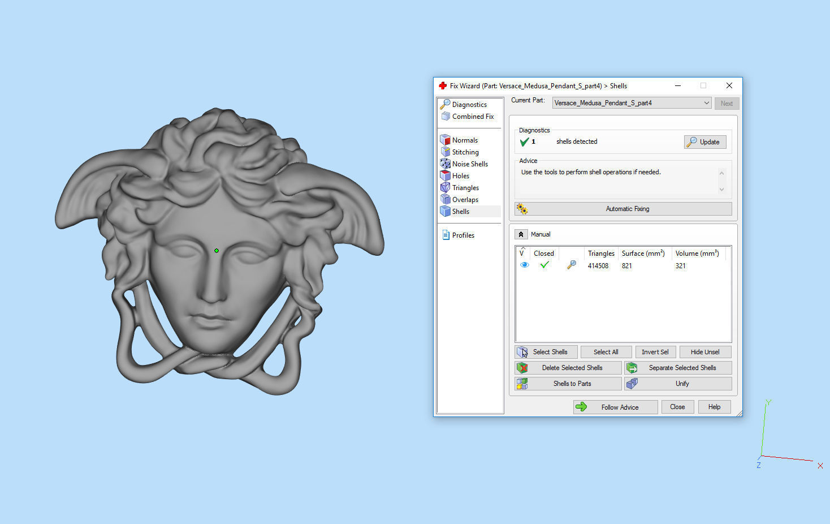Image resolution: width=830 pixels, height=524 pixels.
Task: Click the Profiles document icon
Action: click(x=446, y=235)
